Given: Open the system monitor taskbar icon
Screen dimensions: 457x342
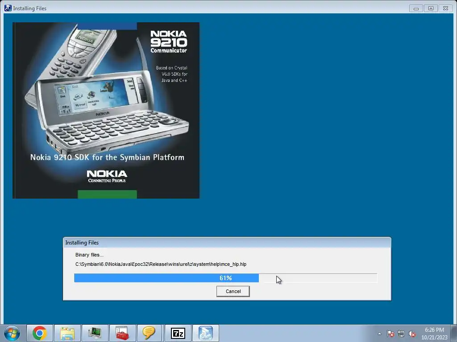Looking at the screenshot, I should [x=95, y=333].
